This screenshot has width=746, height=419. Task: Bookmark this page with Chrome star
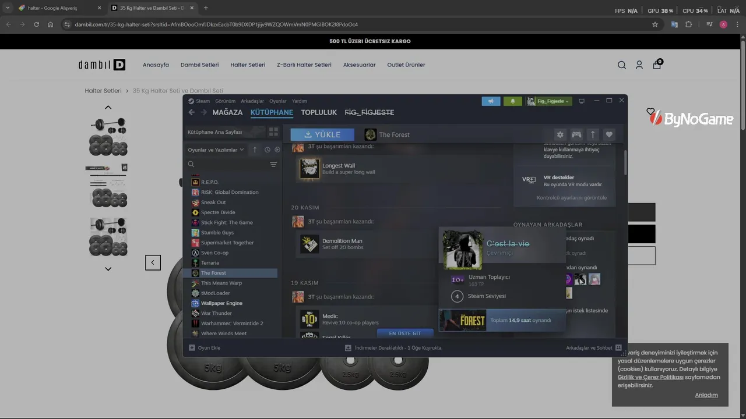click(655, 24)
